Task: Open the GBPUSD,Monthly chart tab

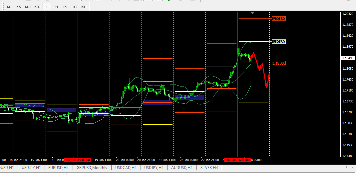Action: pos(92,167)
